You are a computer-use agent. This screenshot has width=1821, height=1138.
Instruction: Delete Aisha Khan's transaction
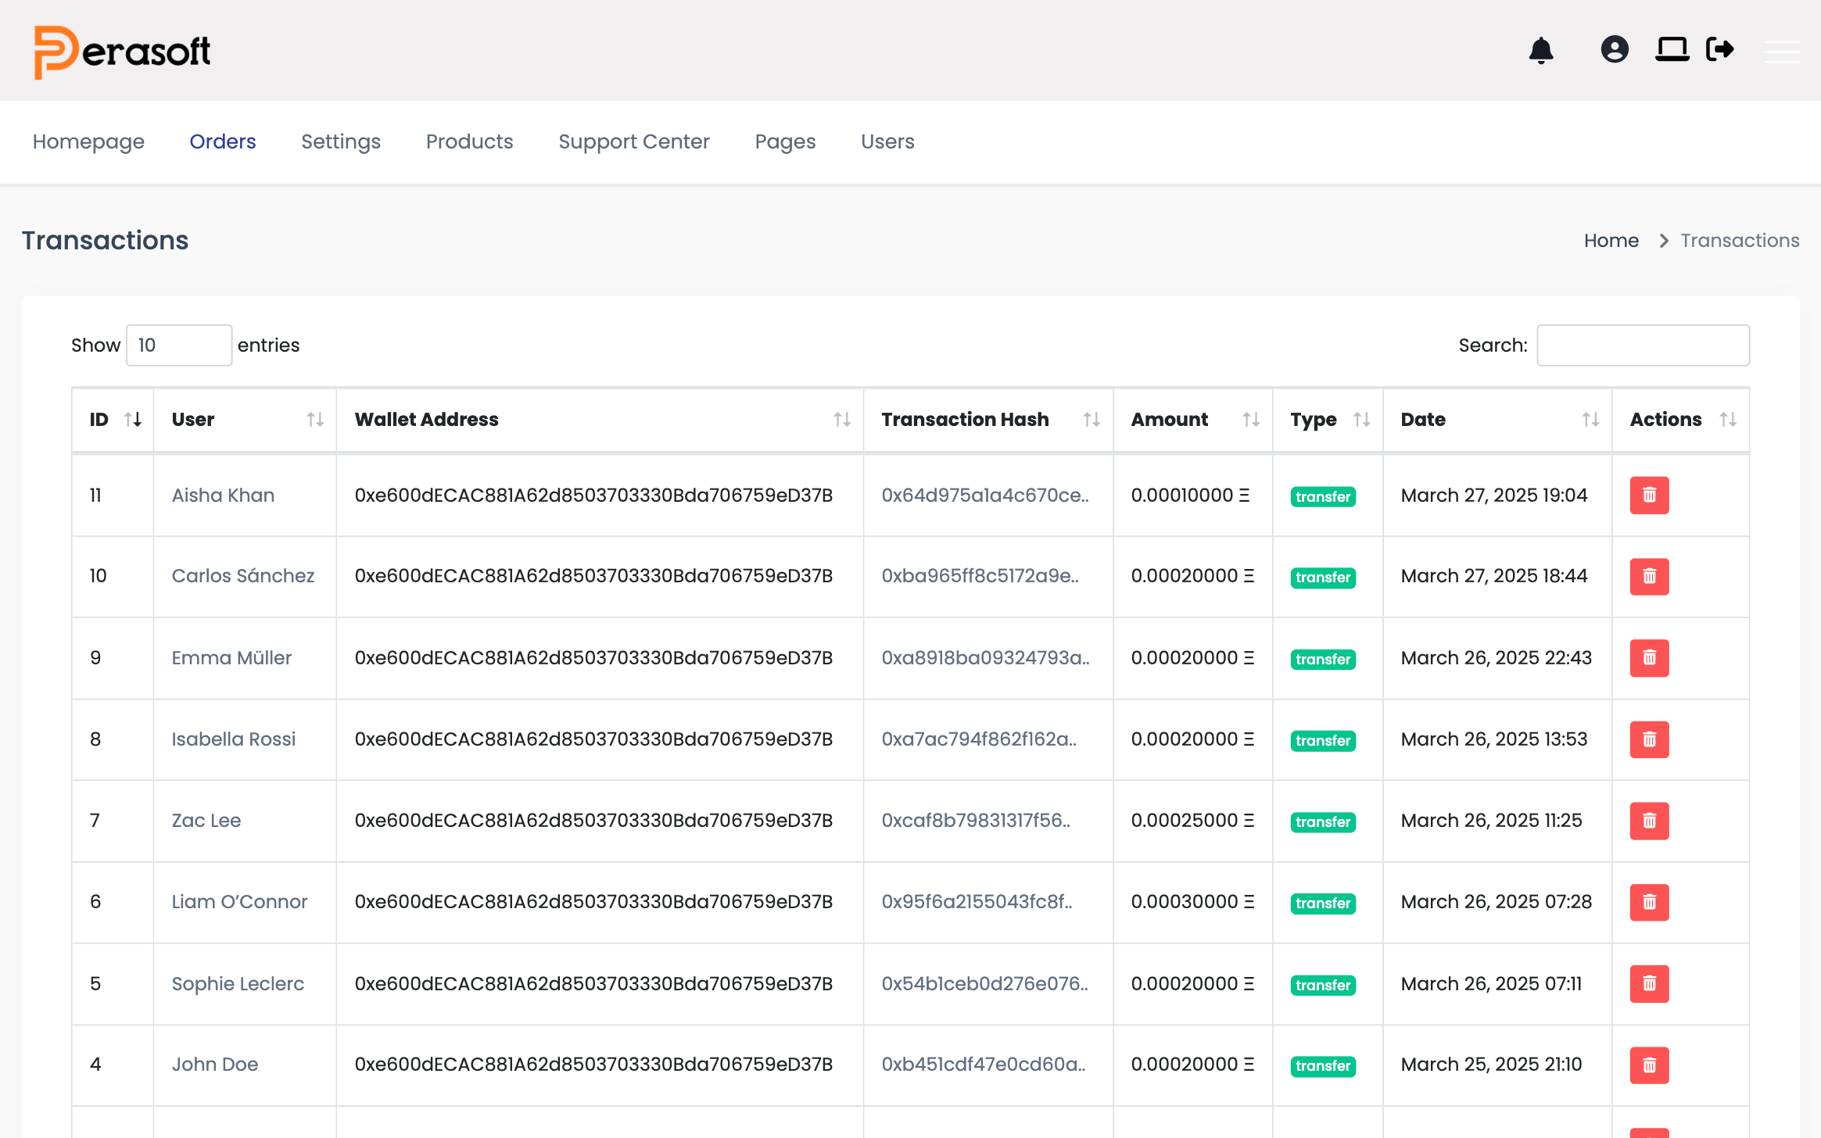[1650, 496]
